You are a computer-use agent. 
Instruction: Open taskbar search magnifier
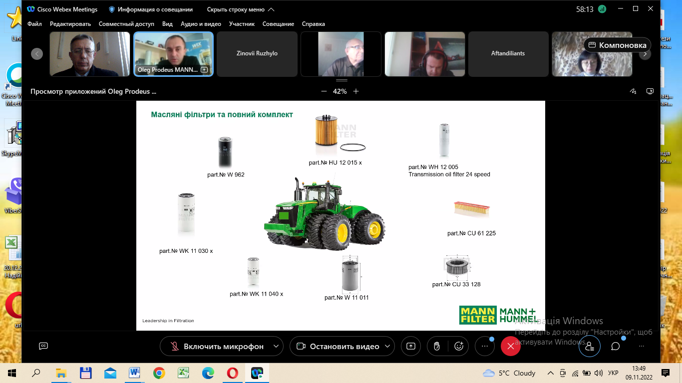(x=36, y=373)
